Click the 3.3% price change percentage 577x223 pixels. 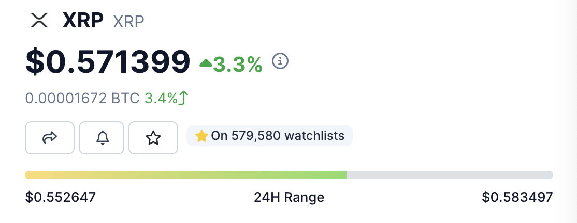[238, 64]
